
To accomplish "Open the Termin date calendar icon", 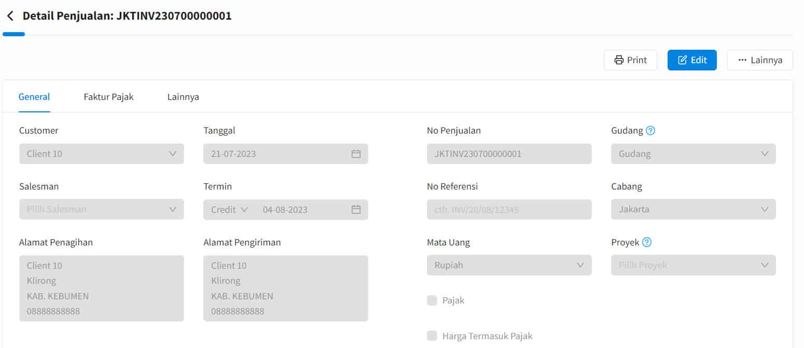I will point(356,210).
